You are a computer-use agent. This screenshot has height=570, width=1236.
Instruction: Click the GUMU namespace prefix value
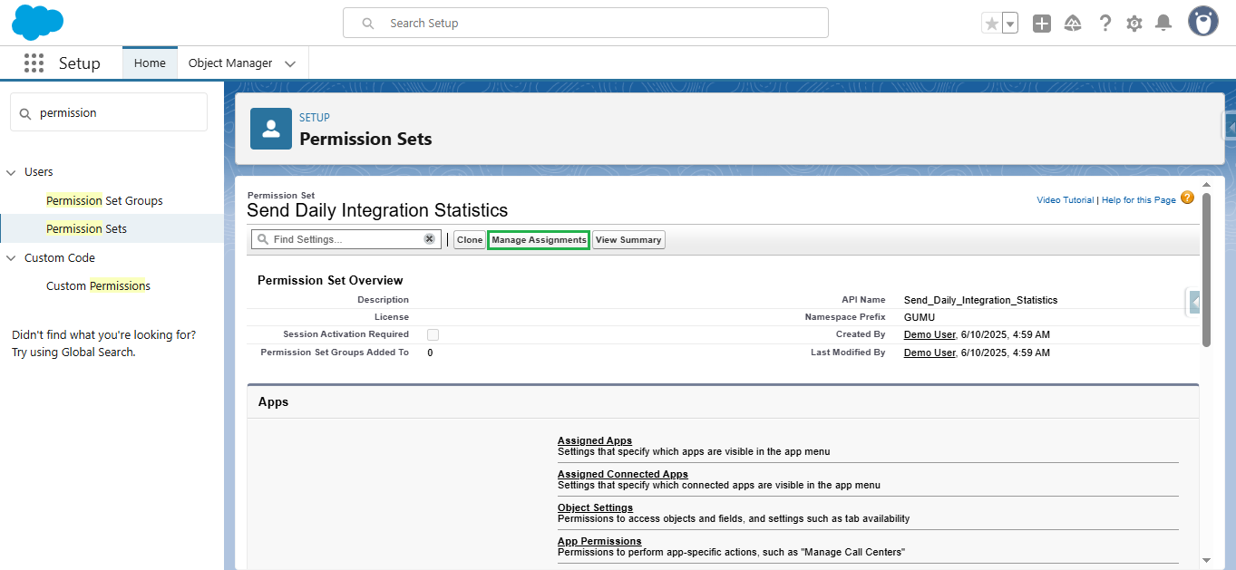click(x=919, y=317)
